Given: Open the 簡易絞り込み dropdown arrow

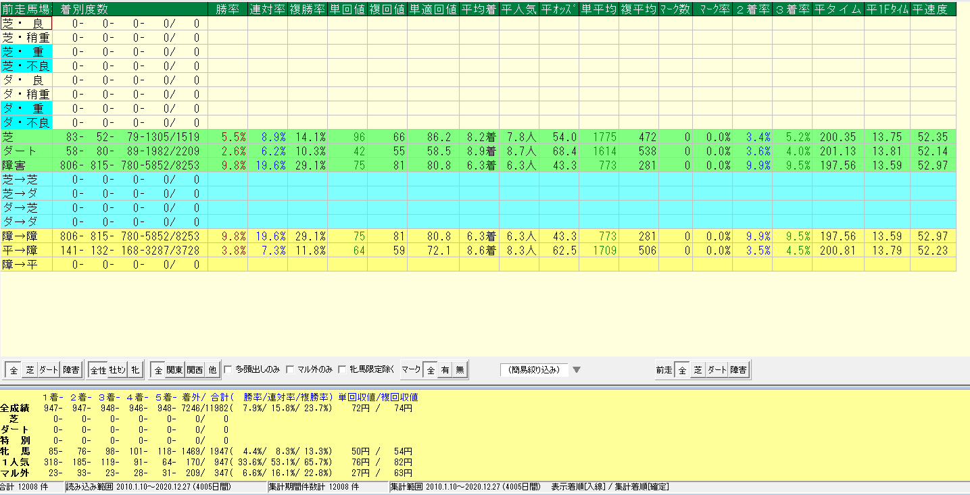Looking at the screenshot, I should tap(577, 369).
